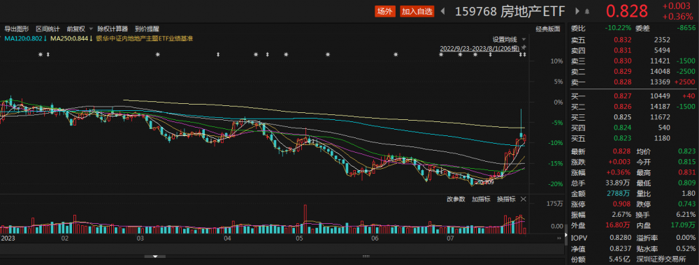699x265 pixels.
Task: Click fast-forward arrows at timeline right end
Action: tap(559, 238)
